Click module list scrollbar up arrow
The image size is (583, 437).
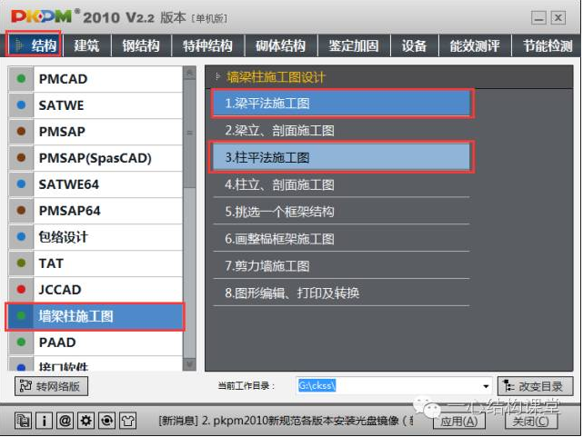189,74
